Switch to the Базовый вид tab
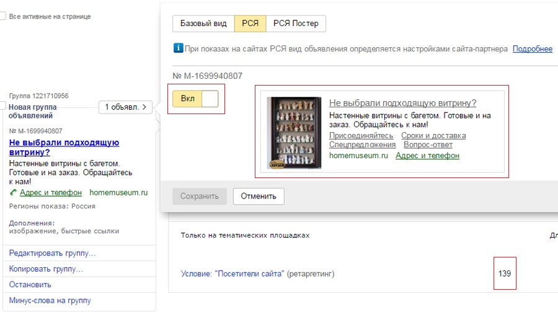The width and height of the screenshot is (558, 317). point(203,24)
